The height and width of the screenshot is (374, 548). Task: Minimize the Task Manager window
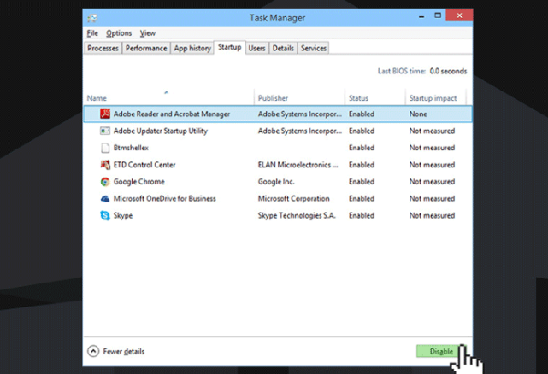tap(421, 15)
